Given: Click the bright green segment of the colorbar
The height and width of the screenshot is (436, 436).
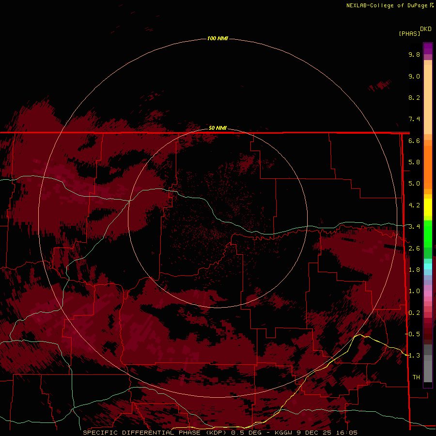Looking at the screenshot, I should click(428, 234).
